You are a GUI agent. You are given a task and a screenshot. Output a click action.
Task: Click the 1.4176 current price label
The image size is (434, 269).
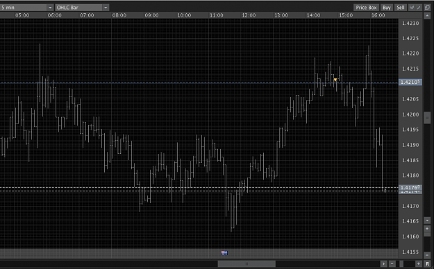click(410, 188)
